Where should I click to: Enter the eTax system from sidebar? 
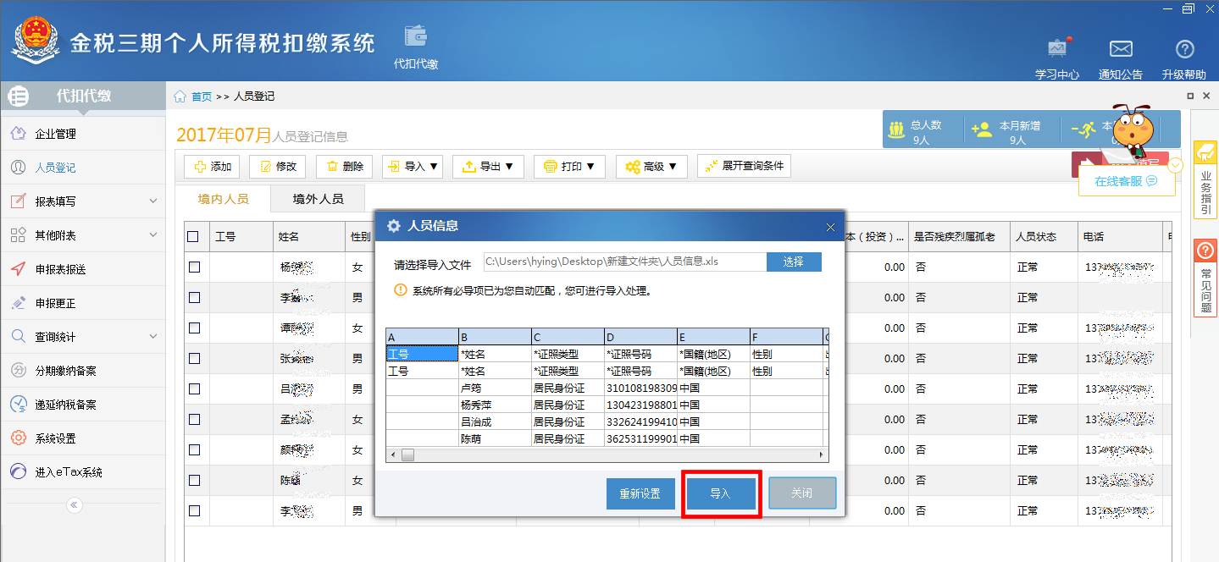[68, 472]
